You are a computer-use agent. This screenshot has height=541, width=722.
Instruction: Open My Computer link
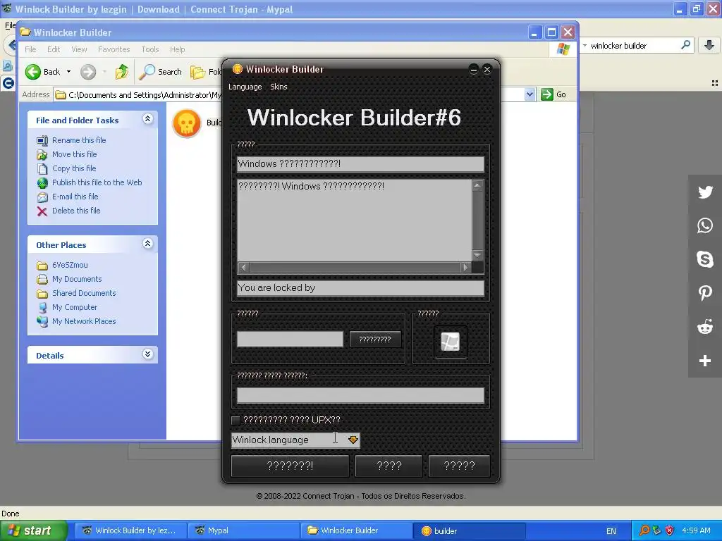(x=75, y=307)
